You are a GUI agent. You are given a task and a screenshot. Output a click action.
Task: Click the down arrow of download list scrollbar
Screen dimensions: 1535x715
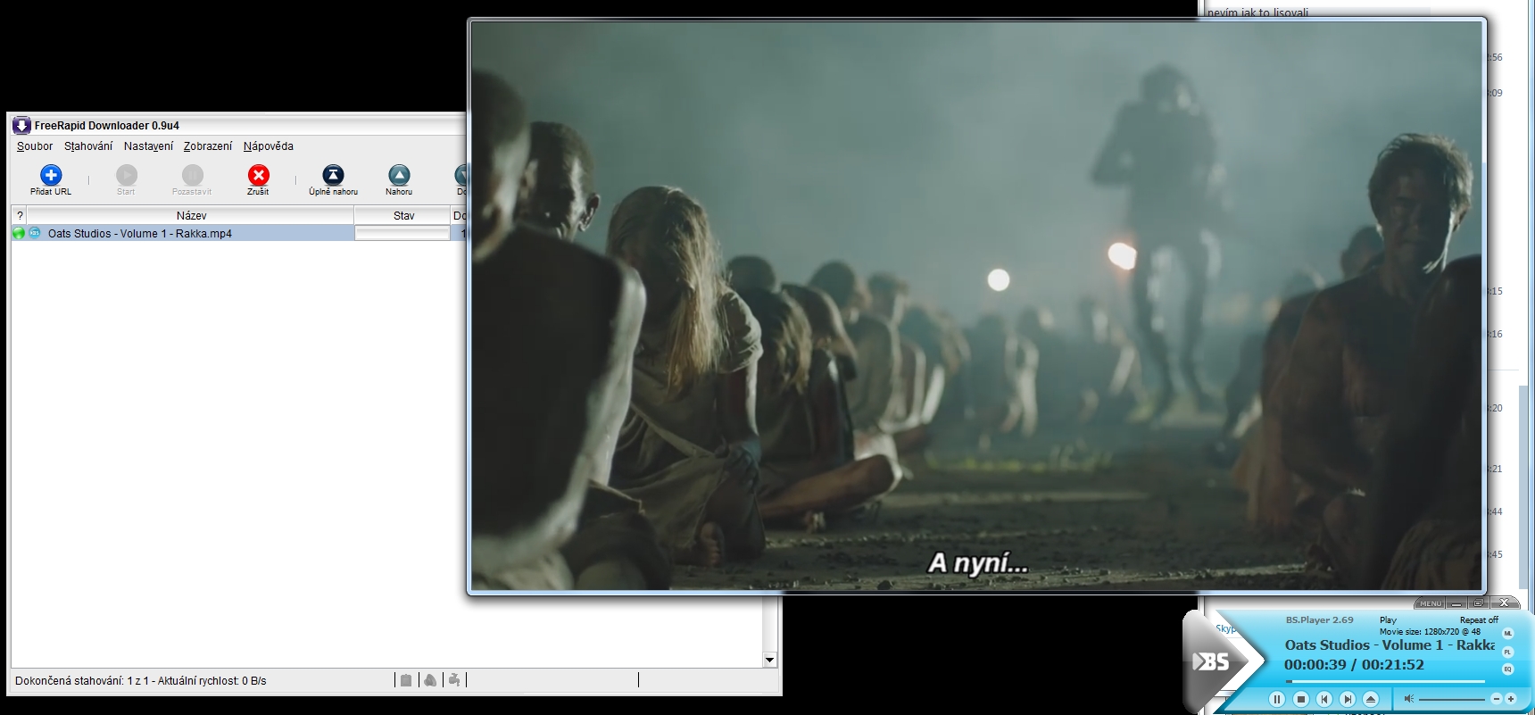(x=770, y=661)
